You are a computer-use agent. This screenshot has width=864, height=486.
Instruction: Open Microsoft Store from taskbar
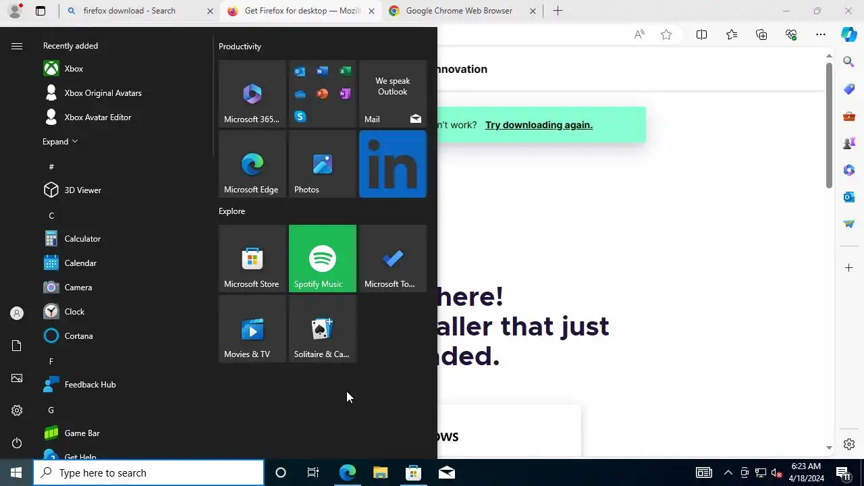413,473
